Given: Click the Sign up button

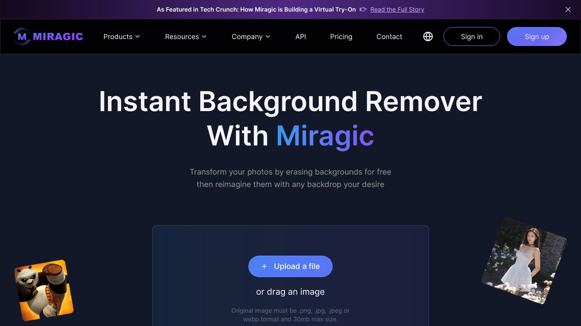Looking at the screenshot, I should [537, 36].
